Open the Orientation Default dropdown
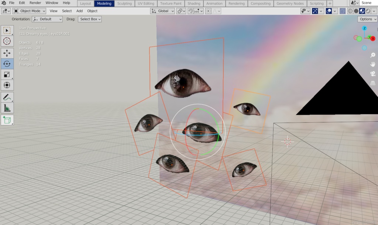378x225 pixels. (x=47, y=19)
